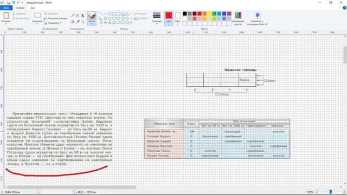
Task: Choose the green color swatch
Action: 214,14
